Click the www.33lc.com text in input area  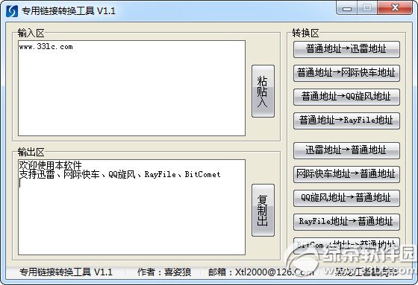tap(46, 47)
